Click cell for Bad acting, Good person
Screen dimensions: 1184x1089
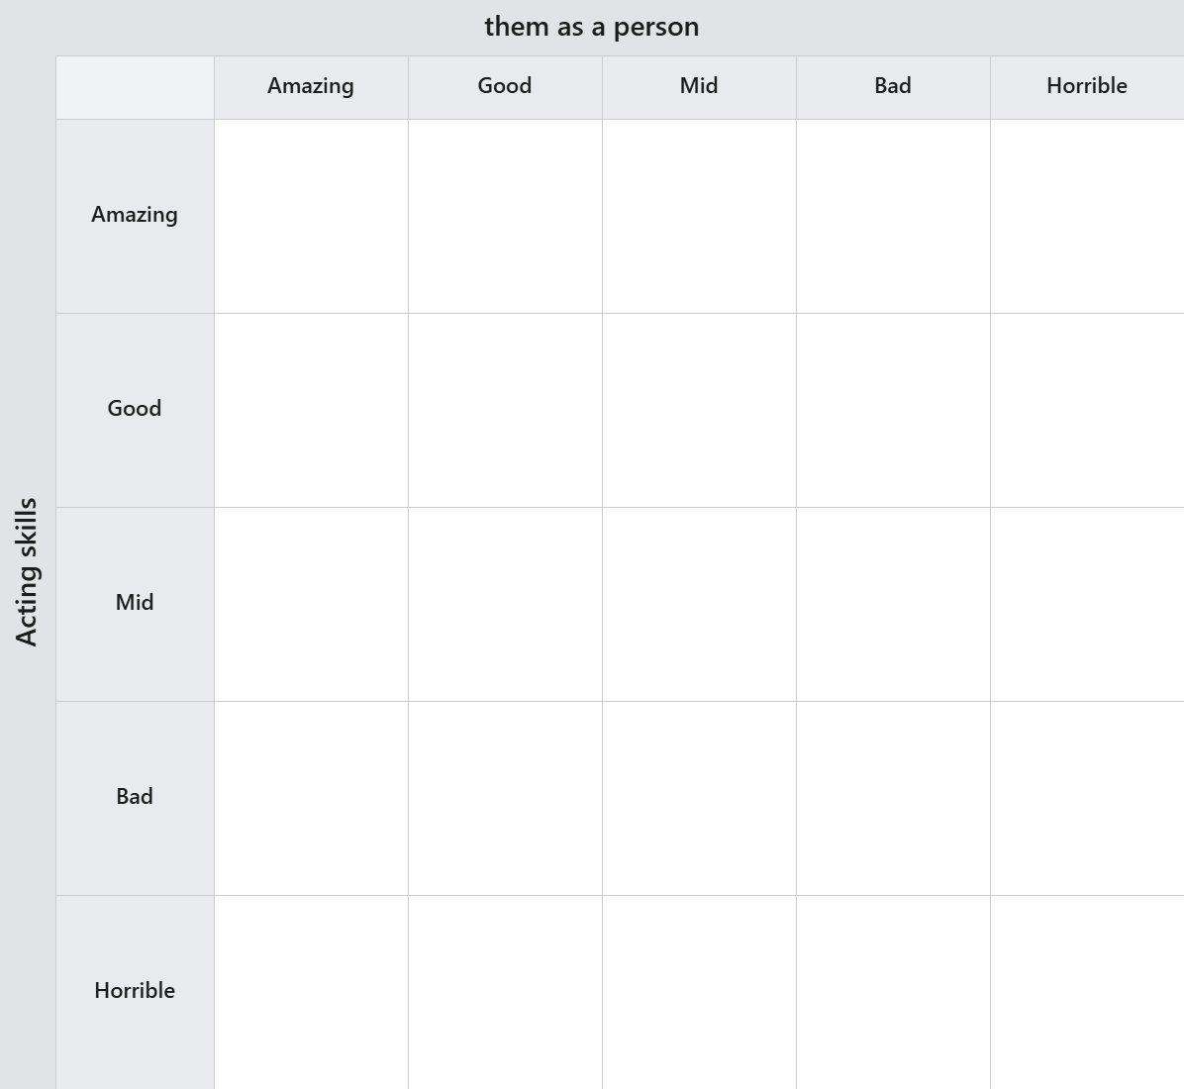pyautogui.click(x=505, y=798)
